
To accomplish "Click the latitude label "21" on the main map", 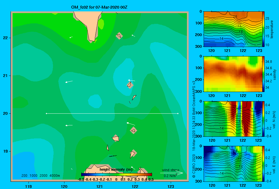I will [6, 76].
